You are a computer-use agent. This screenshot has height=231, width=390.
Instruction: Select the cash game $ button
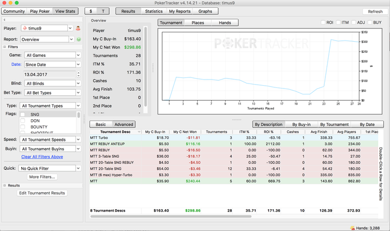pos(91,11)
